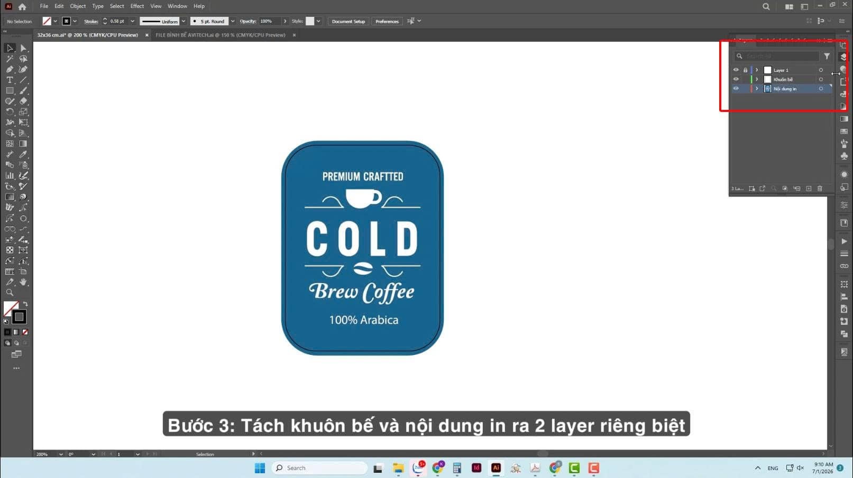853x478 pixels.
Task: Open the graphic Style dropdown
Action: [x=318, y=21]
